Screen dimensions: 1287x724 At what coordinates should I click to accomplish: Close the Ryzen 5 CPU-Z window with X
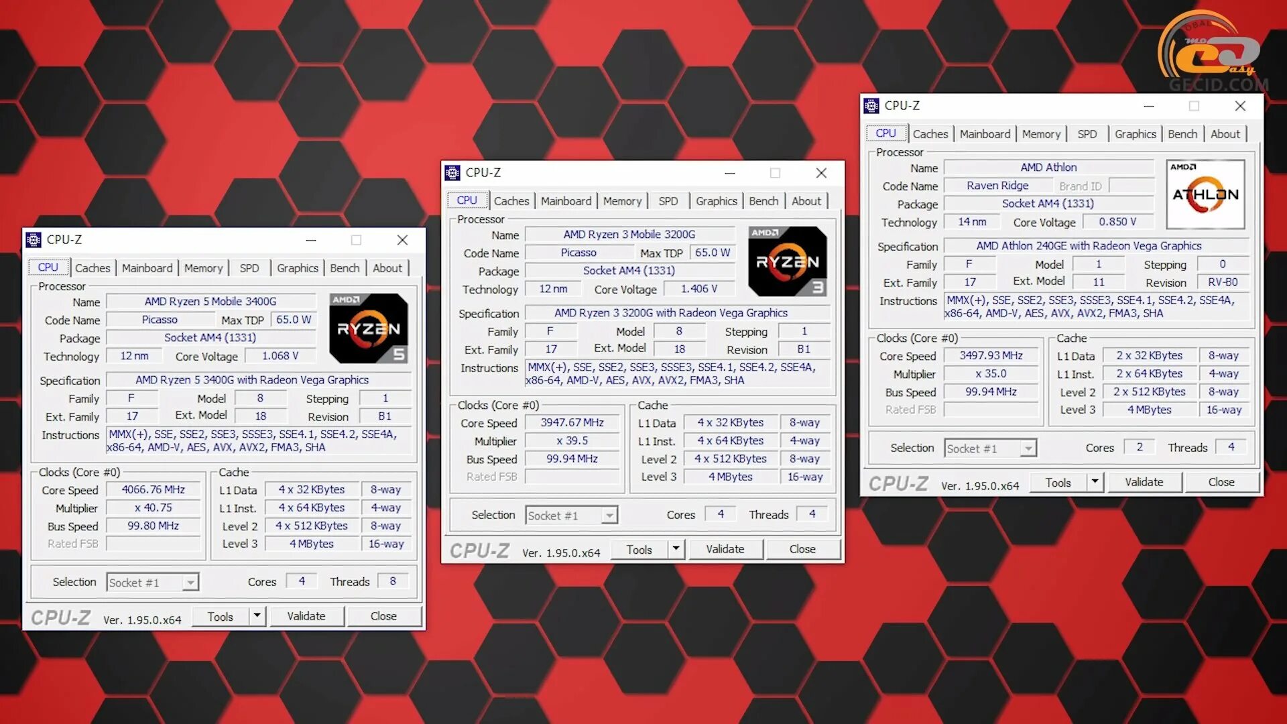tap(402, 240)
